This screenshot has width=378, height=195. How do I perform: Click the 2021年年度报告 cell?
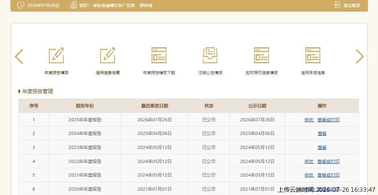(x=85, y=175)
